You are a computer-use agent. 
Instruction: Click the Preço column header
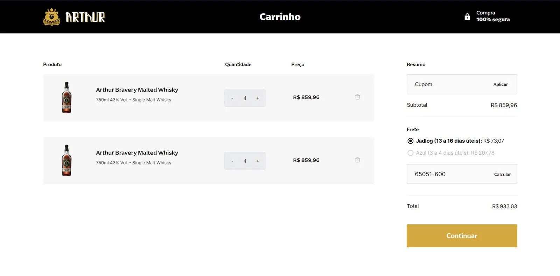coord(298,64)
